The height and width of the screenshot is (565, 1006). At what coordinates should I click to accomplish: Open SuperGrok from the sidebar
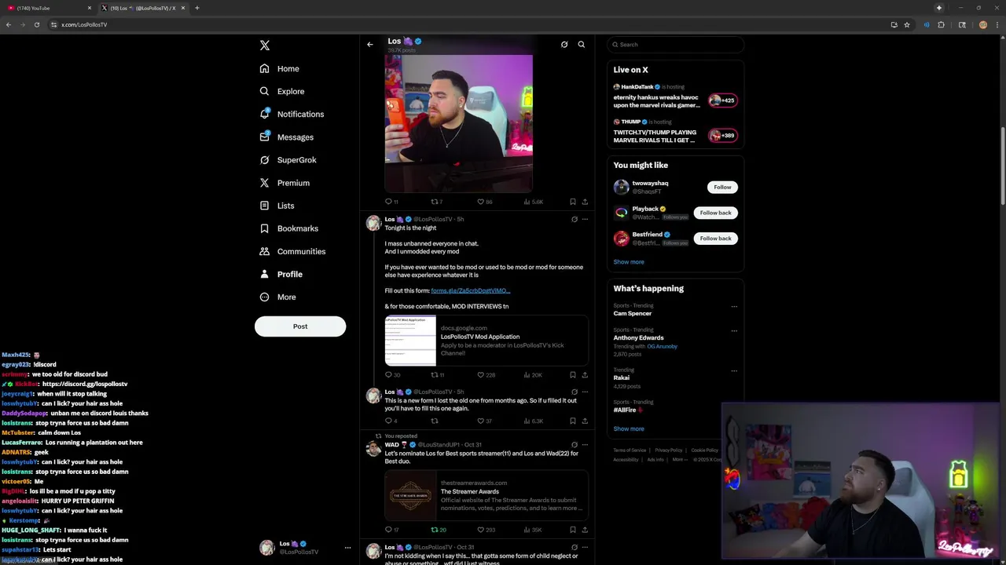pyautogui.click(x=288, y=160)
